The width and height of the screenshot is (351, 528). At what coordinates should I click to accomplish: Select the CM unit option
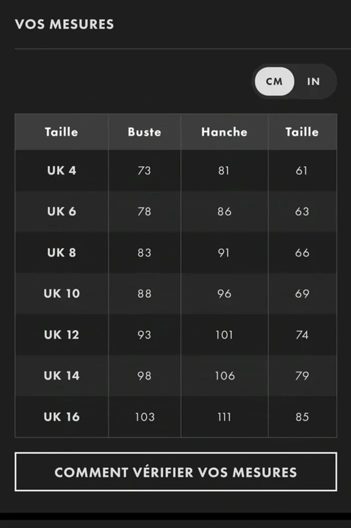coord(274,81)
